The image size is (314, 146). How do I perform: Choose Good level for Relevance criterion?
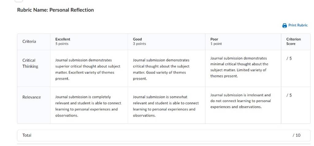(167, 105)
